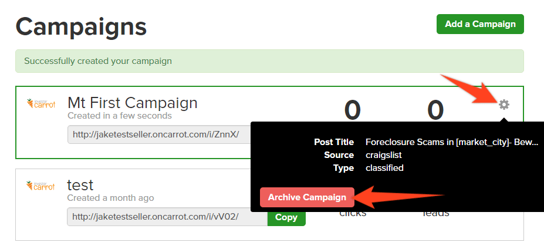Archive the campaign via the red button
This screenshot has width=544, height=249.
(x=307, y=197)
